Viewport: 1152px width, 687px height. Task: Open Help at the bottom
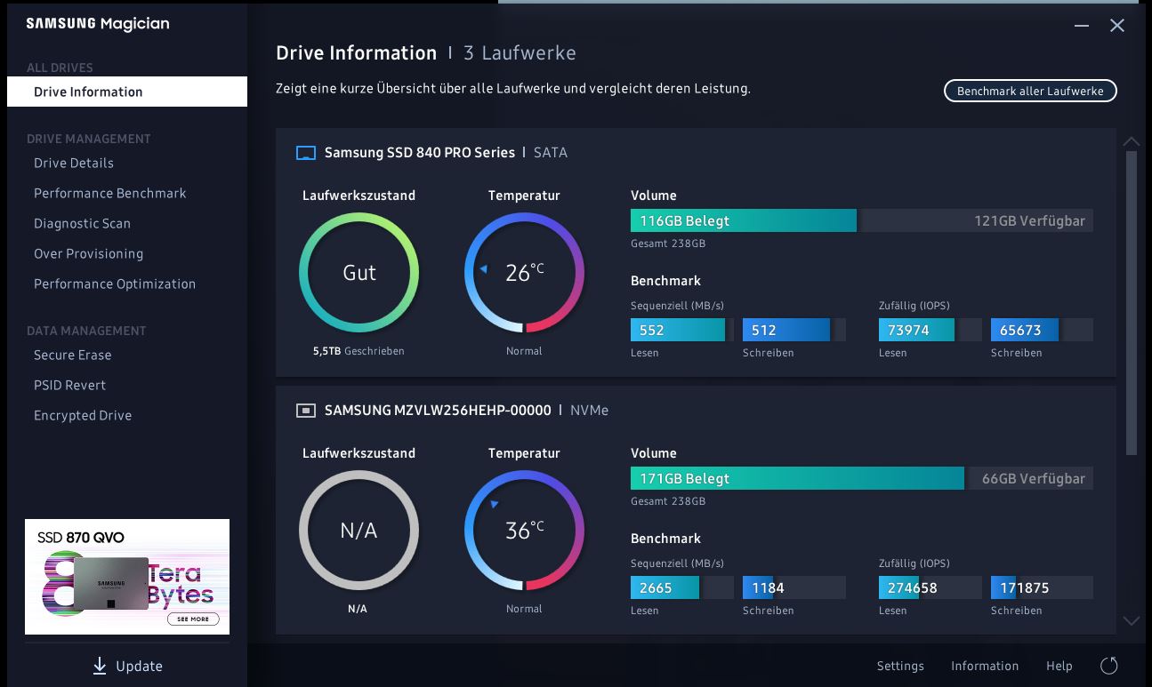tap(1059, 666)
